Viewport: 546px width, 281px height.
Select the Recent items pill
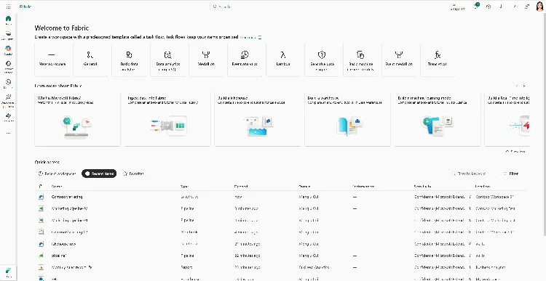(99, 174)
